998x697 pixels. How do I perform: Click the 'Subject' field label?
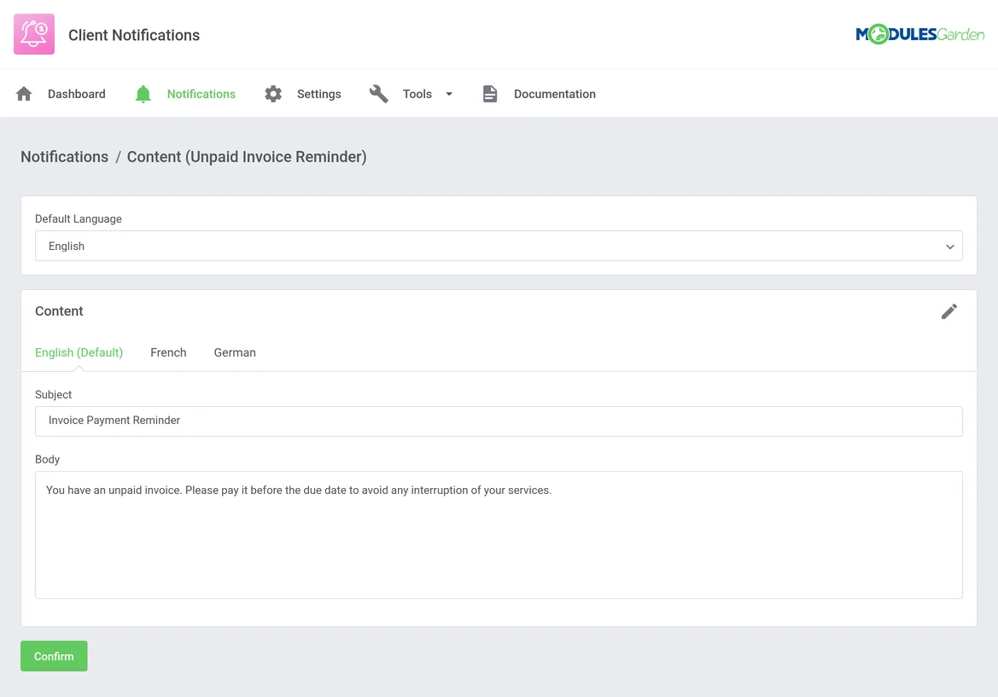point(54,394)
